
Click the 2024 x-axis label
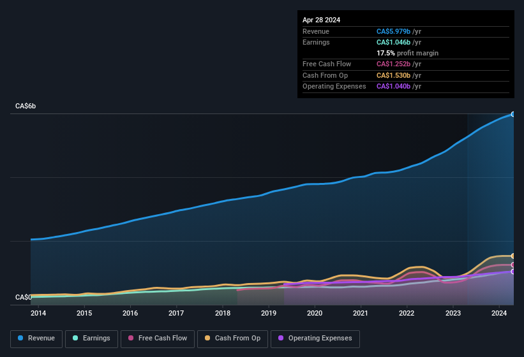click(499, 313)
